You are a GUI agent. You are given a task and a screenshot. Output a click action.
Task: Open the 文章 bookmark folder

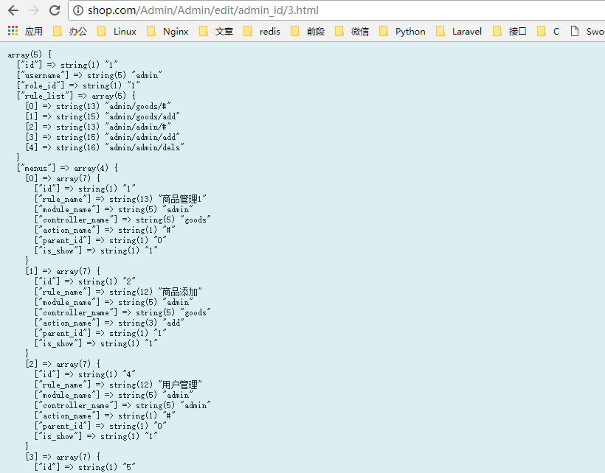pyautogui.click(x=216, y=31)
